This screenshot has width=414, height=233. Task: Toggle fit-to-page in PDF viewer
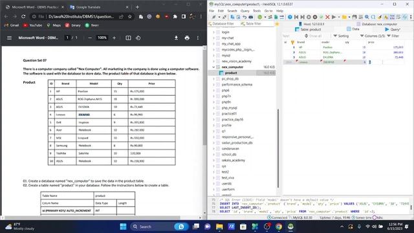[x=128, y=38]
